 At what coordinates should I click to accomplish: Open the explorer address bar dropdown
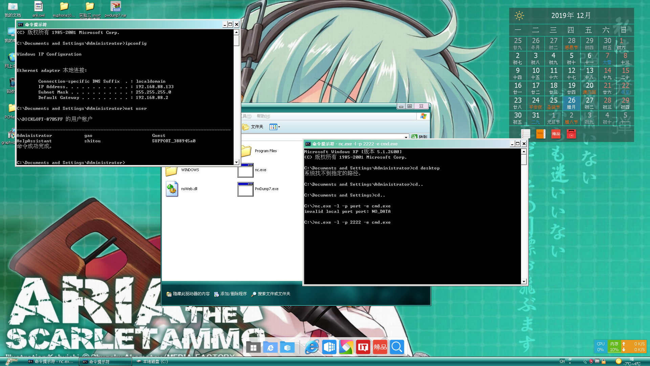coord(406,137)
